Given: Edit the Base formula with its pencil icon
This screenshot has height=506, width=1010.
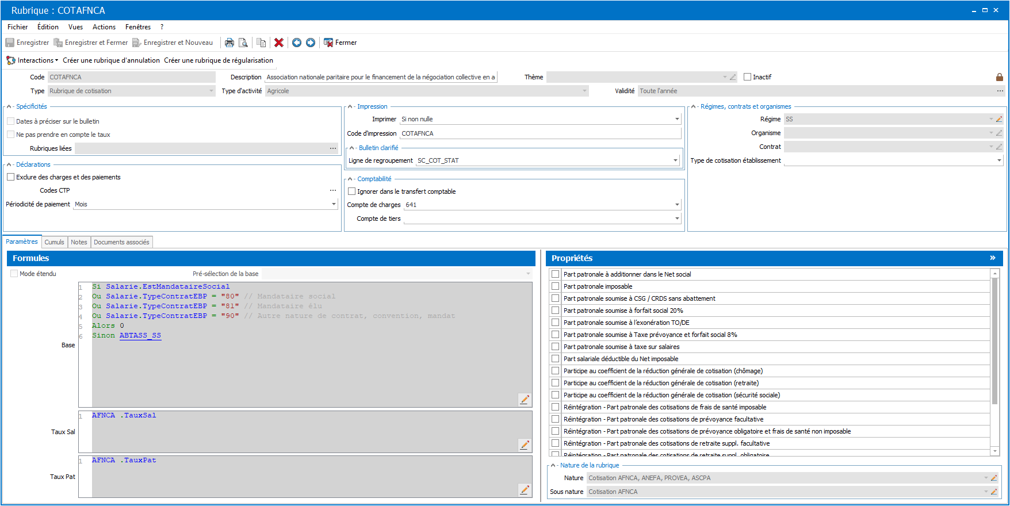Looking at the screenshot, I should tap(525, 400).
